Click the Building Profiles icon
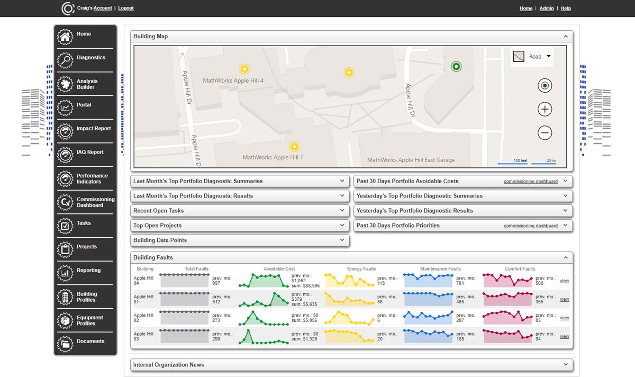This screenshot has height=377, width=635. (x=65, y=297)
